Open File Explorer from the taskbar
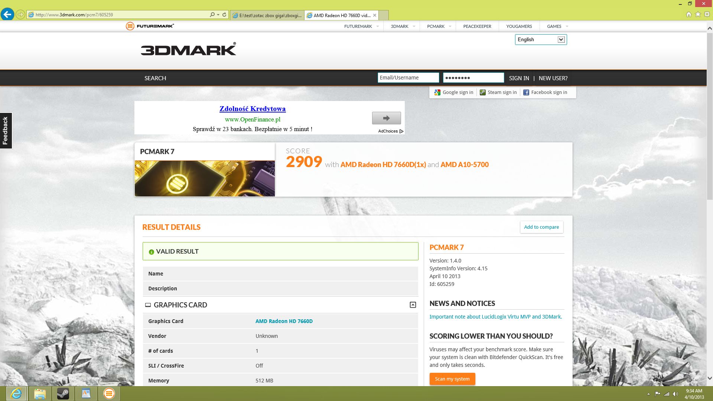The height and width of the screenshot is (401, 713). (x=40, y=394)
